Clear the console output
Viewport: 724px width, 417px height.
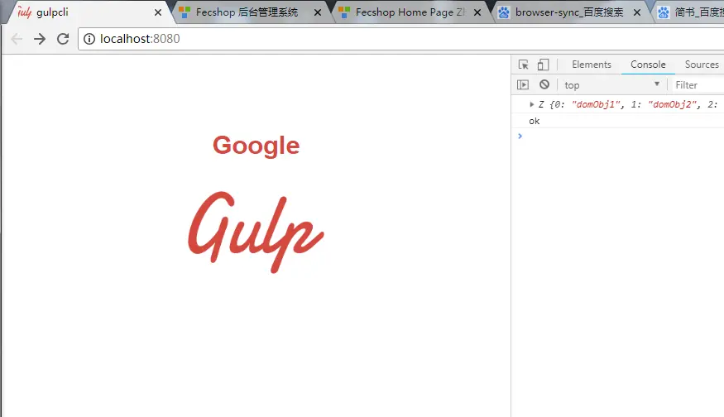[544, 84]
